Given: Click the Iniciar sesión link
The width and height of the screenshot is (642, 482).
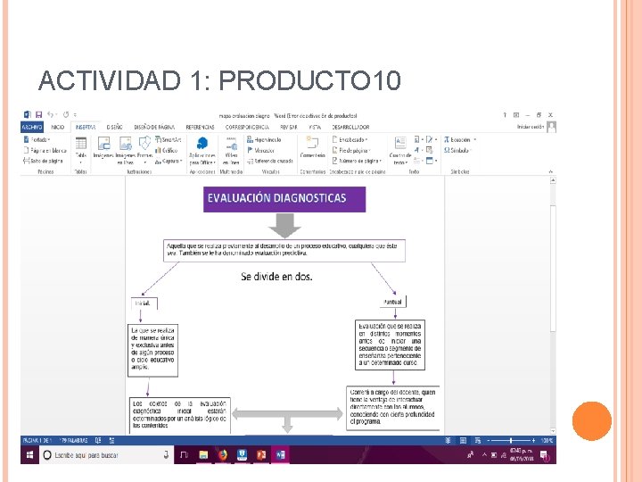Looking at the screenshot, I should 531,127.
